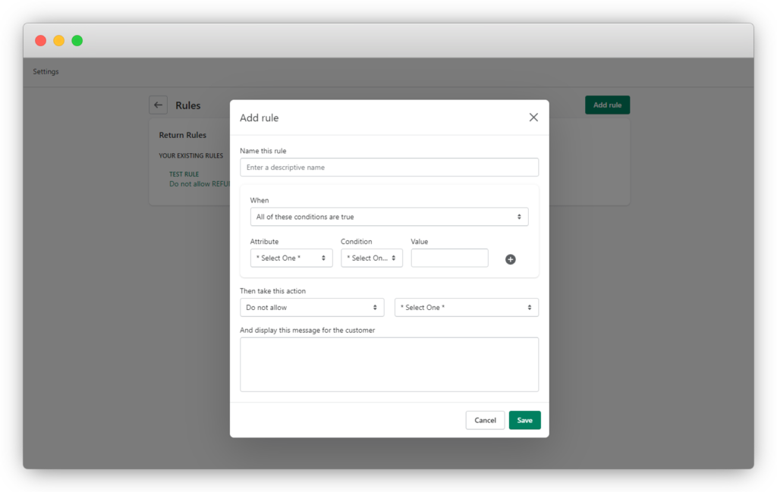Click the customer message text area

pos(389,364)
